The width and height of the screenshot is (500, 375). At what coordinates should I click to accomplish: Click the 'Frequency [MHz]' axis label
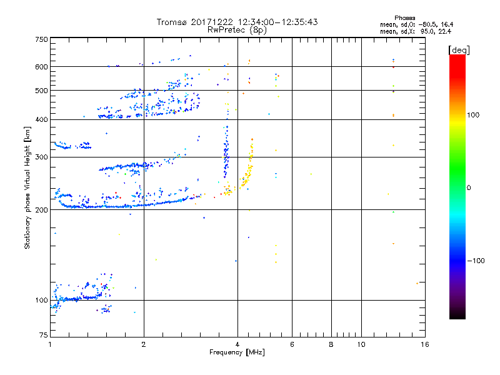(x=237, y=352)
